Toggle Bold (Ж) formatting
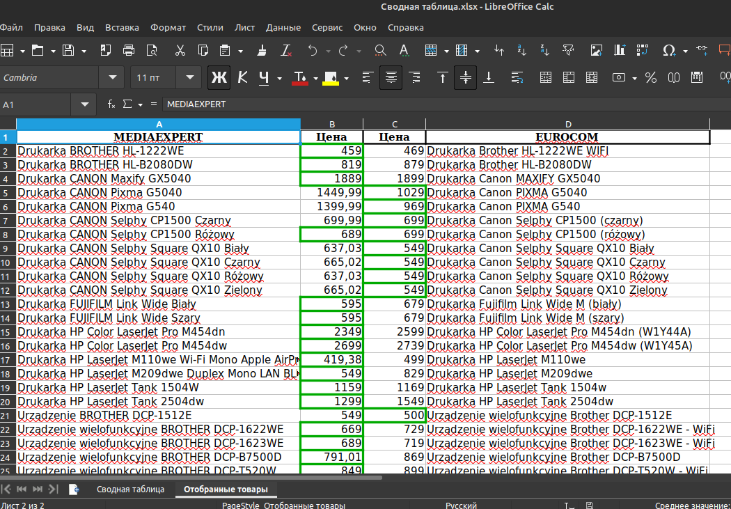This screenshot has height=509, width=731. pos(219,77)
